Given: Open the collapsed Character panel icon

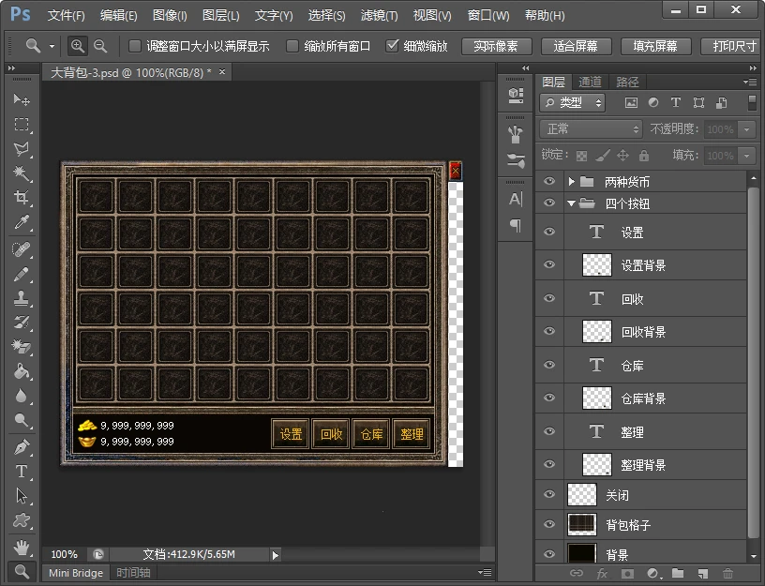Looking at the screenshot, I should tap(516, 199).
